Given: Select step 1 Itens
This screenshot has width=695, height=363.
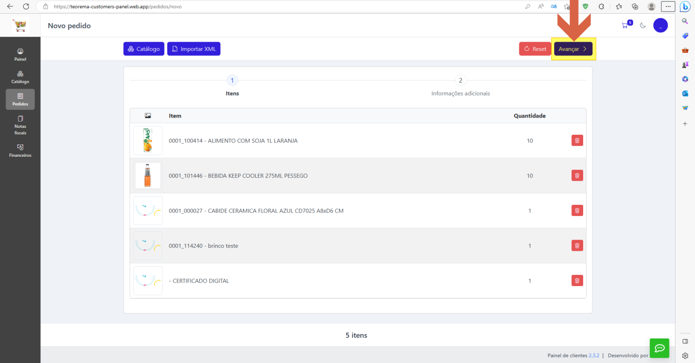Looking at the screenshot, I should tap(232, 85).
